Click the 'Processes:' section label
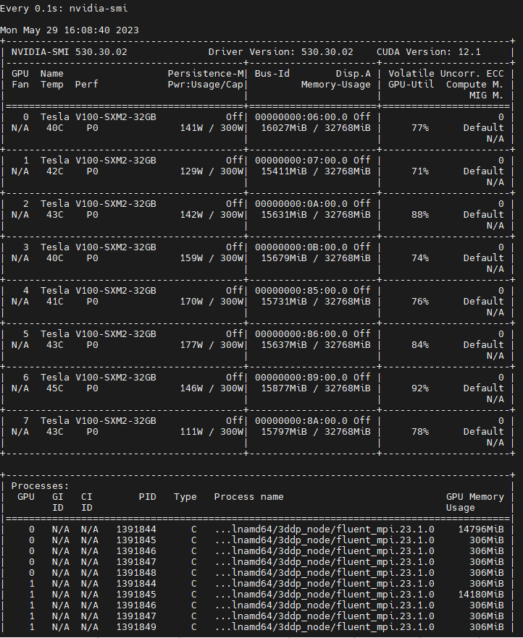 [x=40, y=486]
